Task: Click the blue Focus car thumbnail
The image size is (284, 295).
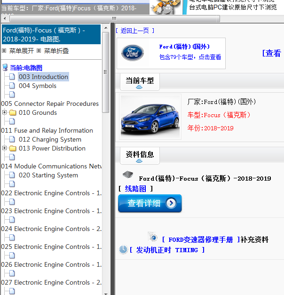Action: pyautogui.click(x=150, y=117)
